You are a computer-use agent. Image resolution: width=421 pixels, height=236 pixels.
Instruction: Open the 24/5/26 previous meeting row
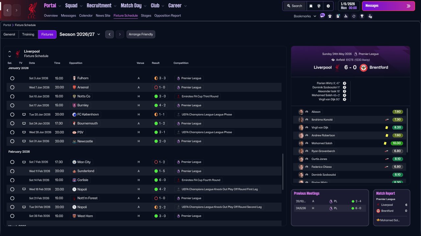330,208
